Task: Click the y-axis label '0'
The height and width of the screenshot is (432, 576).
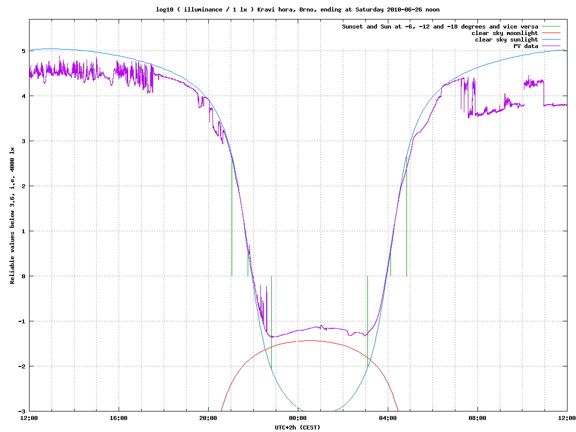Action: point(24,276)
